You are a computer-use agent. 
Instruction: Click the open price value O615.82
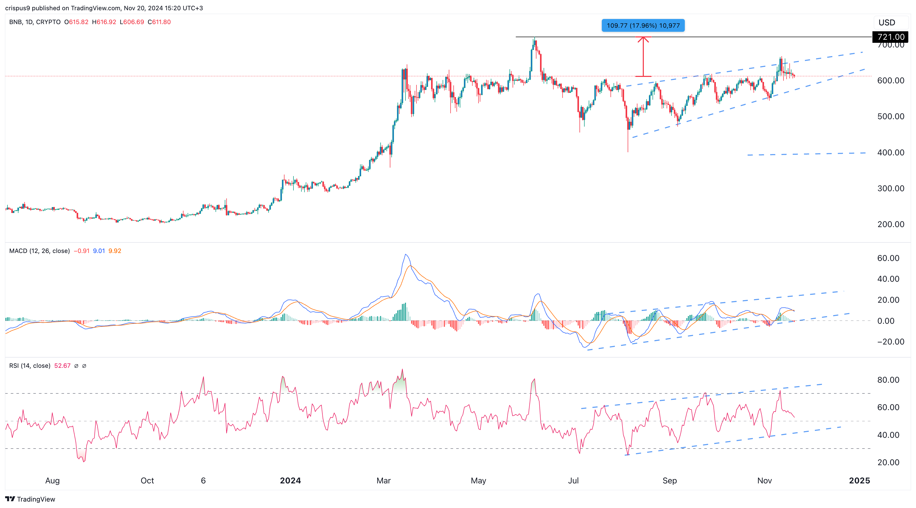click(76, 22)
